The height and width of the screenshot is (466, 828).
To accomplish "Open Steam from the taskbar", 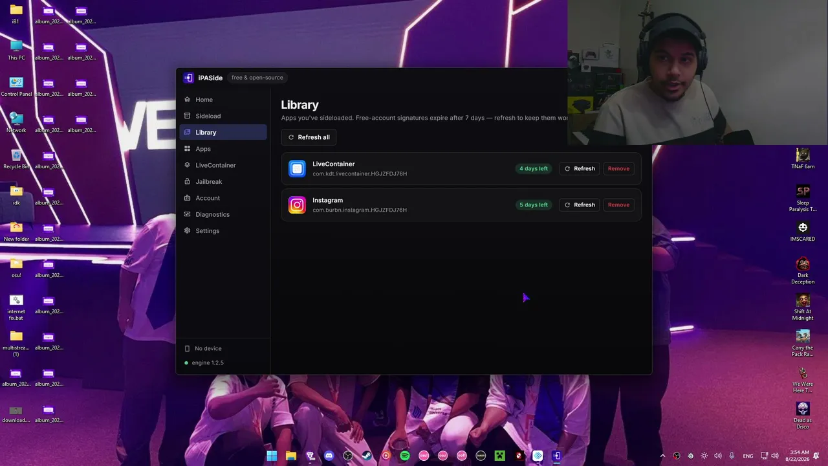I will 367,456.
